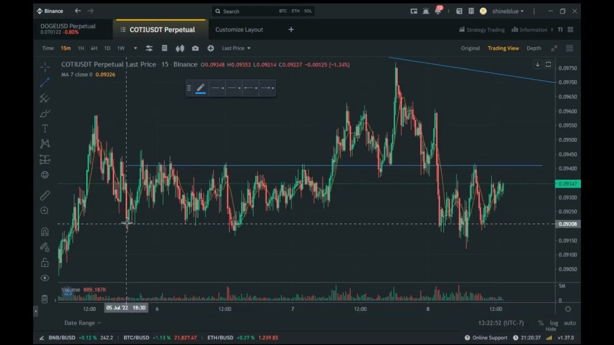Select the 1H interval
This screenshot has width=614, height=345.
click(x=81, y=48)
